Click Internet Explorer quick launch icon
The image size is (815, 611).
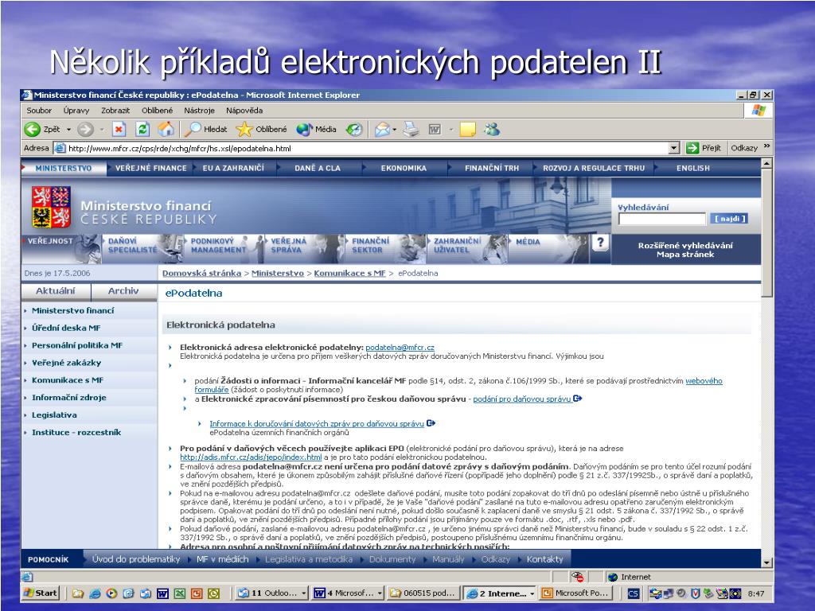[x=96, y=593]
